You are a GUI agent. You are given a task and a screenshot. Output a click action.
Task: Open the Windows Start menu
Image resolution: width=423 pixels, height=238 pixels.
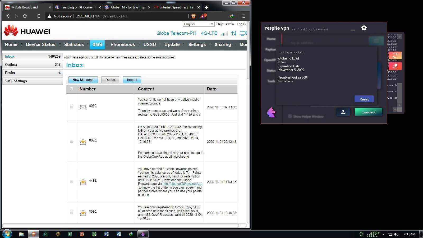tap(7, 234)
